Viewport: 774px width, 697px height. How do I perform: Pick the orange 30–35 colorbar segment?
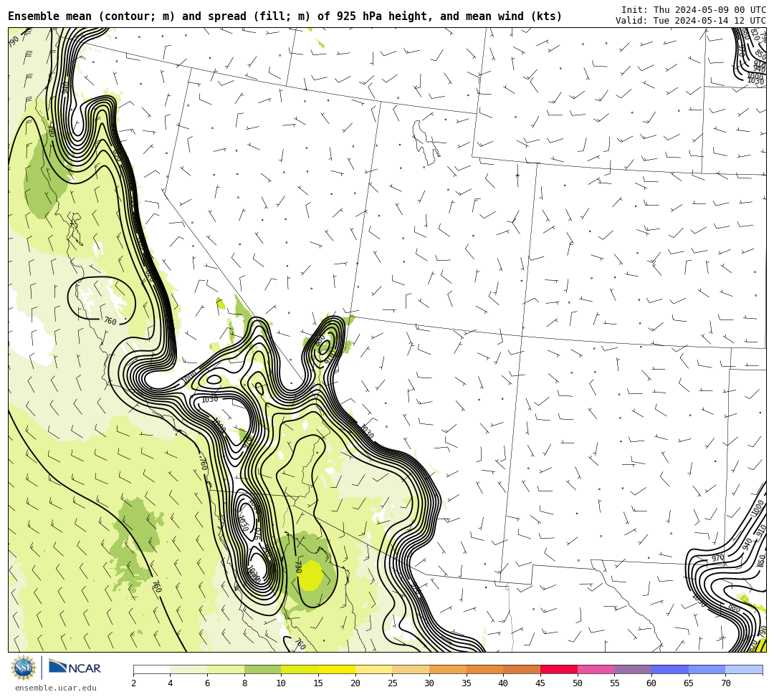tap(448, 669)
